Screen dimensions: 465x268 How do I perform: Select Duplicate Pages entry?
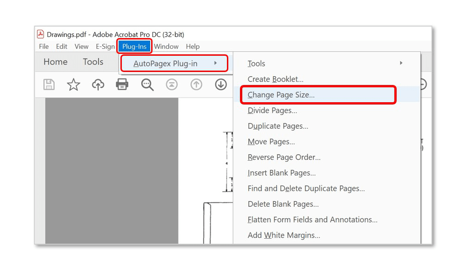click(x=327, y=126)
